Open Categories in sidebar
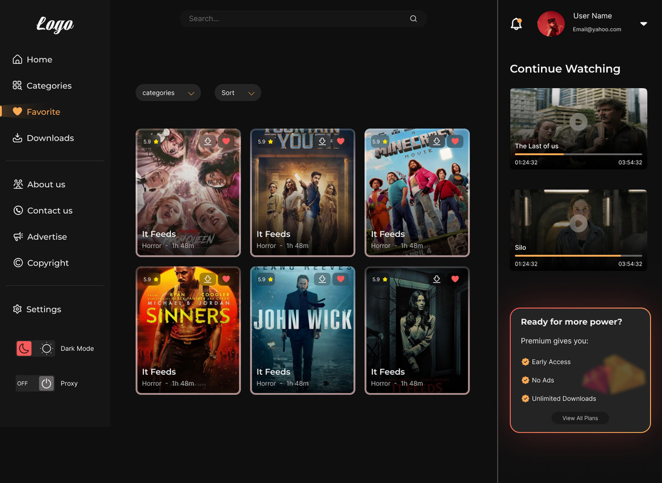The width and height of the screenshot is (662, 483). [42, 86]
